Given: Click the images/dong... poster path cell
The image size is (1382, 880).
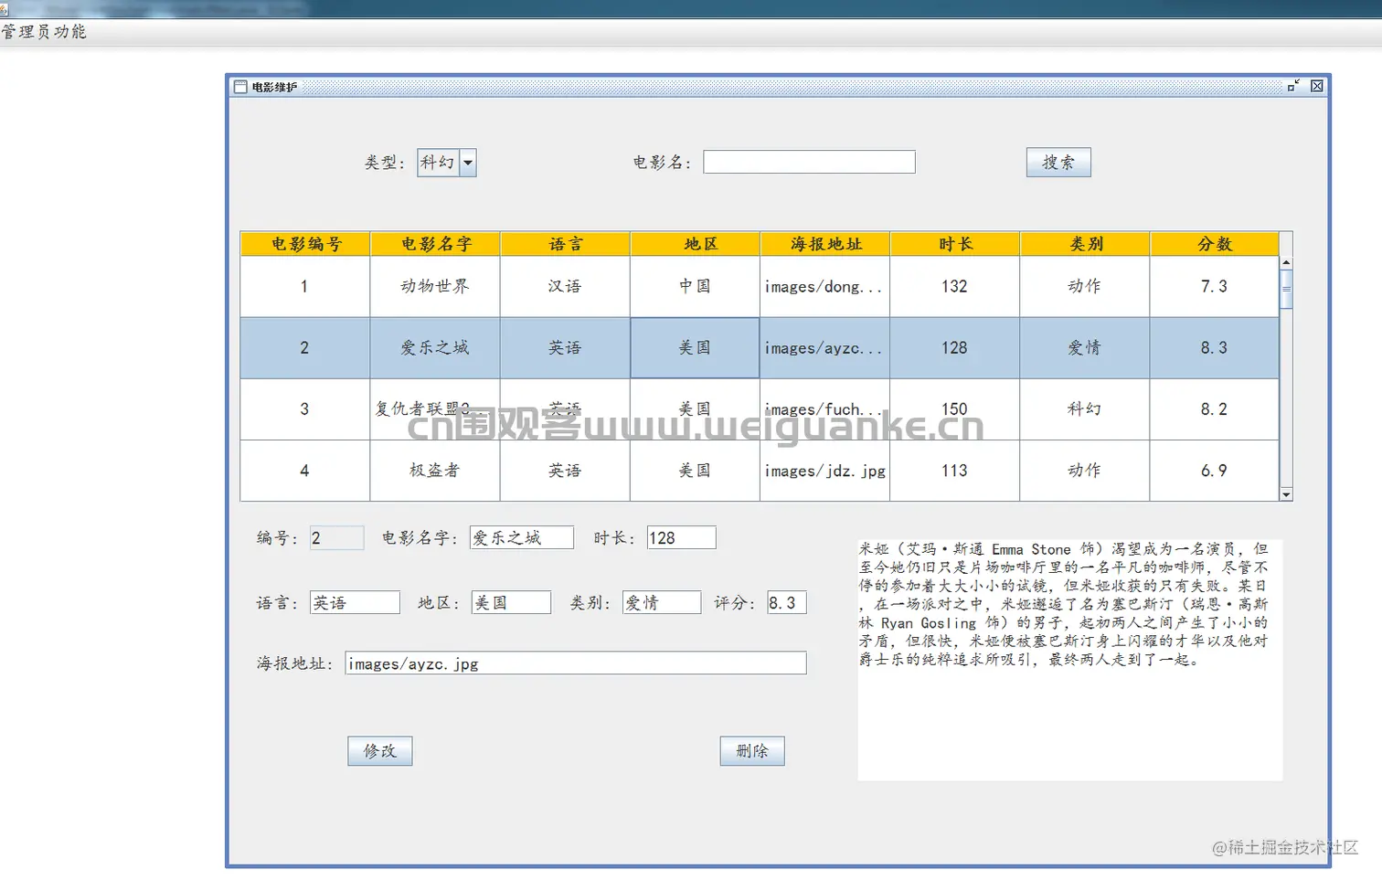Looking at the screenshot, I should click(824, 287).
